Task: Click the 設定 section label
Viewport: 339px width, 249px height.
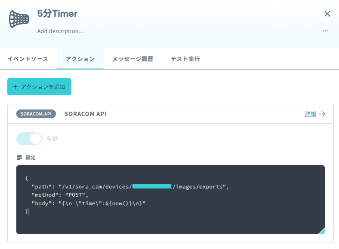Action: (x=31, y=158)
